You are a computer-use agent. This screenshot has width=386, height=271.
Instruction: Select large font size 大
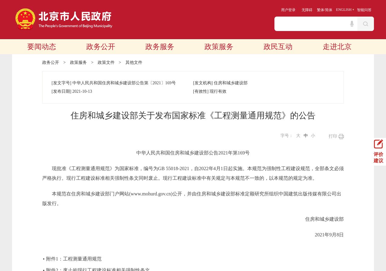click(298, 136)
